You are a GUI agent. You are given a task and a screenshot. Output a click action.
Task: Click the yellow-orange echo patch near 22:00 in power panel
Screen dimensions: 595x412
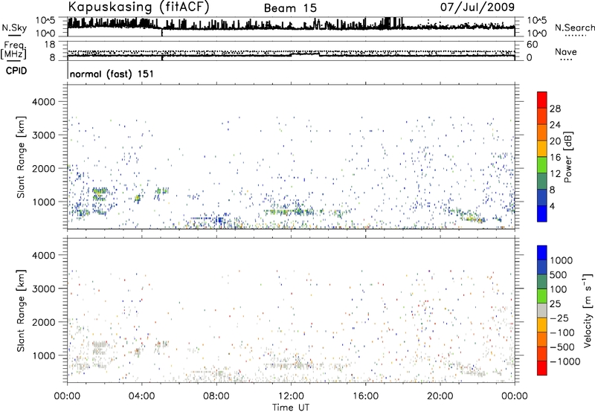(475, 218)
